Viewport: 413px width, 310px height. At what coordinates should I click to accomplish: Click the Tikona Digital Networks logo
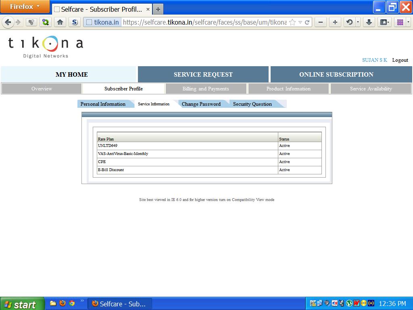(x=46, y=47)
